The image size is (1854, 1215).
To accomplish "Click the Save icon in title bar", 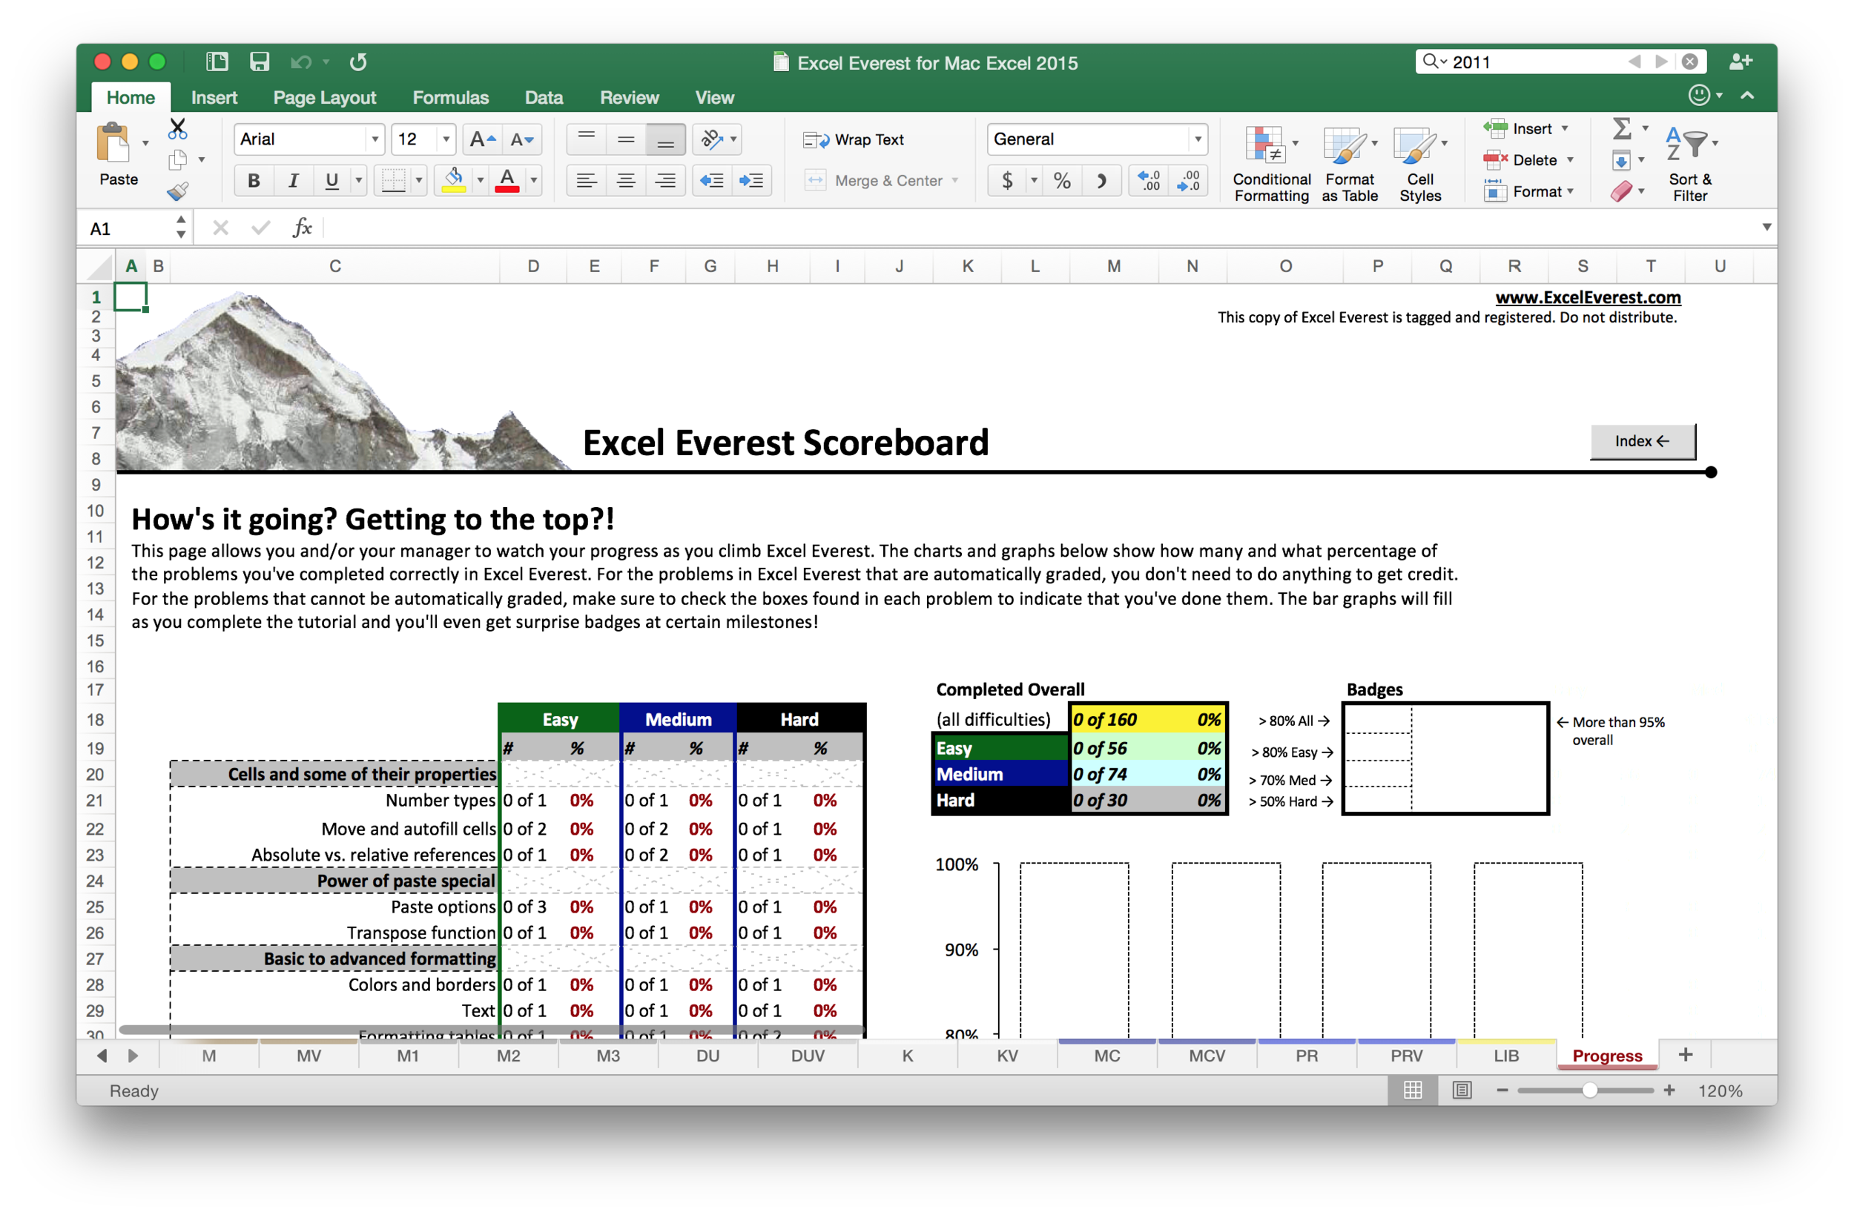I will coord(260,62).
